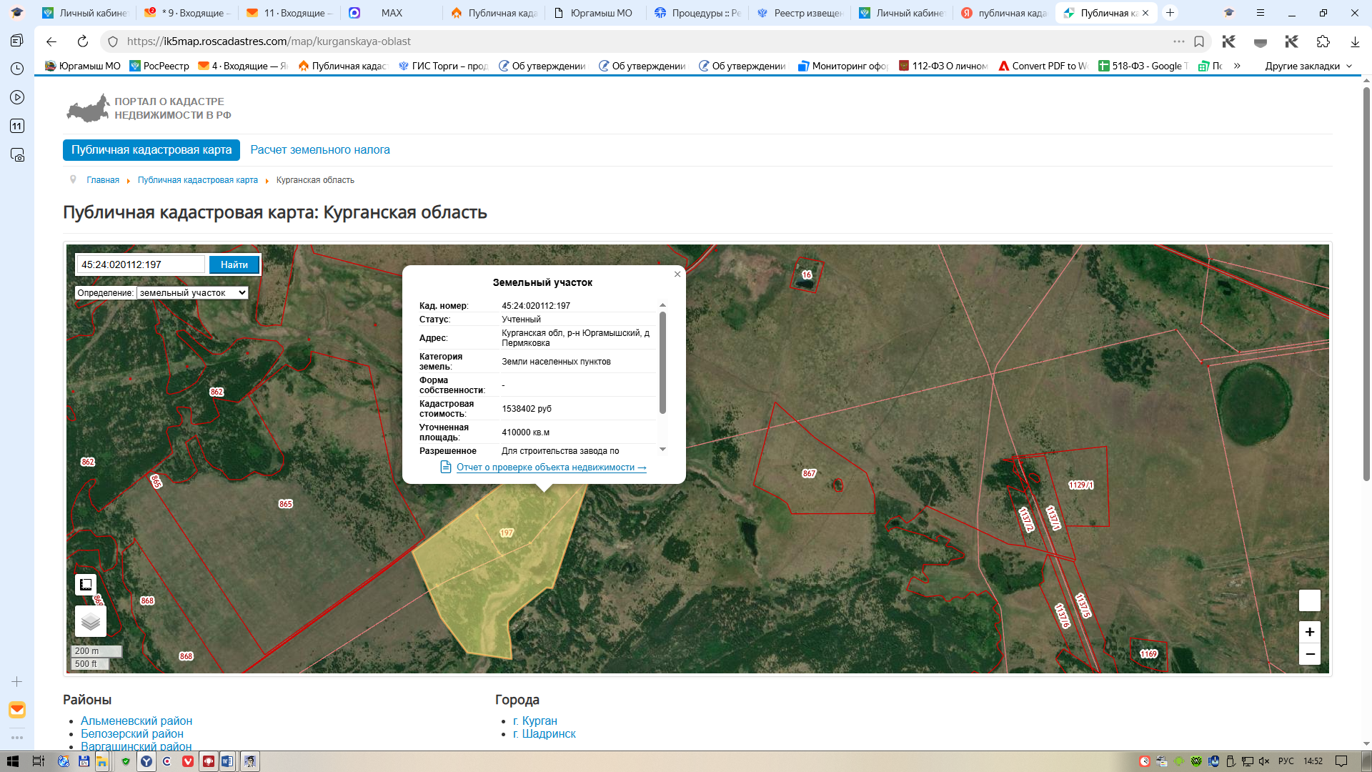Click the Найти search button
1372x772 pixels.
(234, 264)
